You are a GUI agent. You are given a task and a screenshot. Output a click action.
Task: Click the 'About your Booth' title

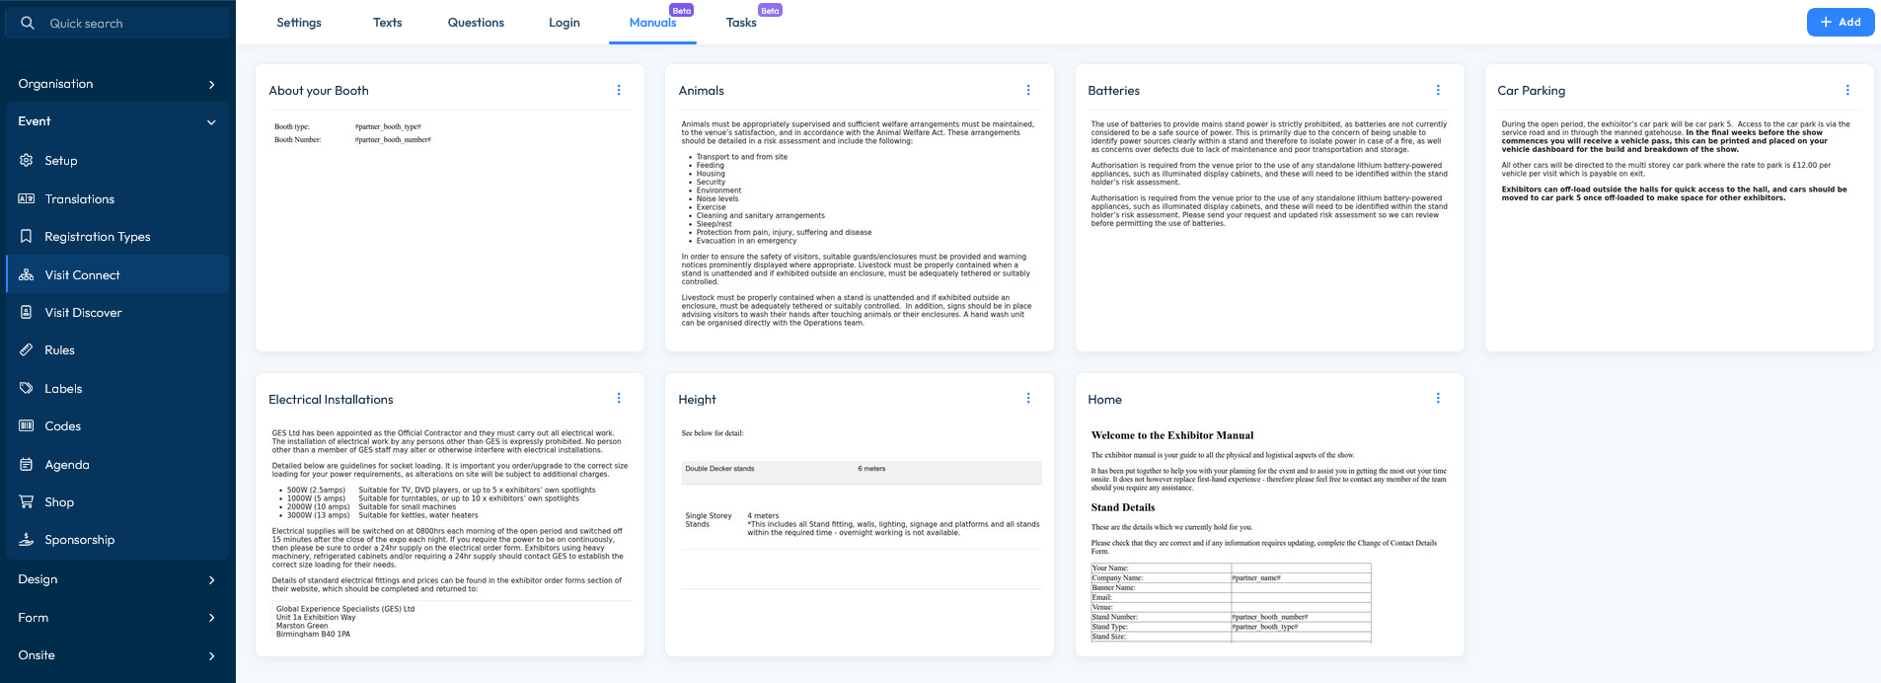[x=319, y=91]
